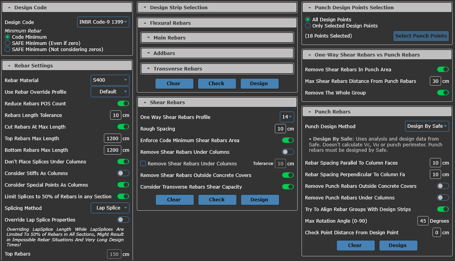This screenshot has height=261, width=455.
Task: Tick the Remove Shear Rebars Under Columns checkbox
Action: (x=143, y=164)
